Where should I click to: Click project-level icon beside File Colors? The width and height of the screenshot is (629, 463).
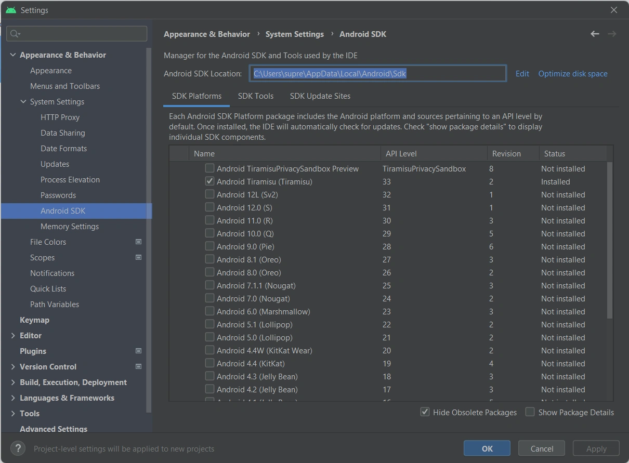pos(138,242)
